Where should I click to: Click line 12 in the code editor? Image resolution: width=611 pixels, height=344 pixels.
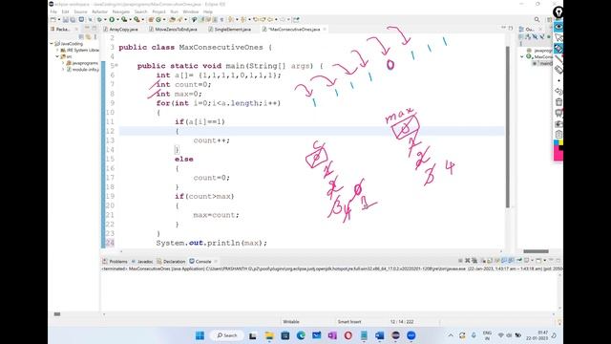click(x=312, y=131)
